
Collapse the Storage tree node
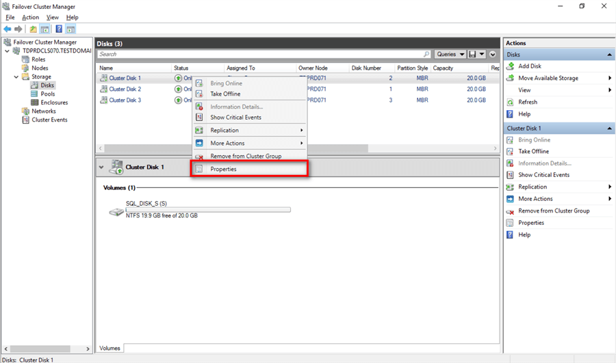tap(16, 77)
